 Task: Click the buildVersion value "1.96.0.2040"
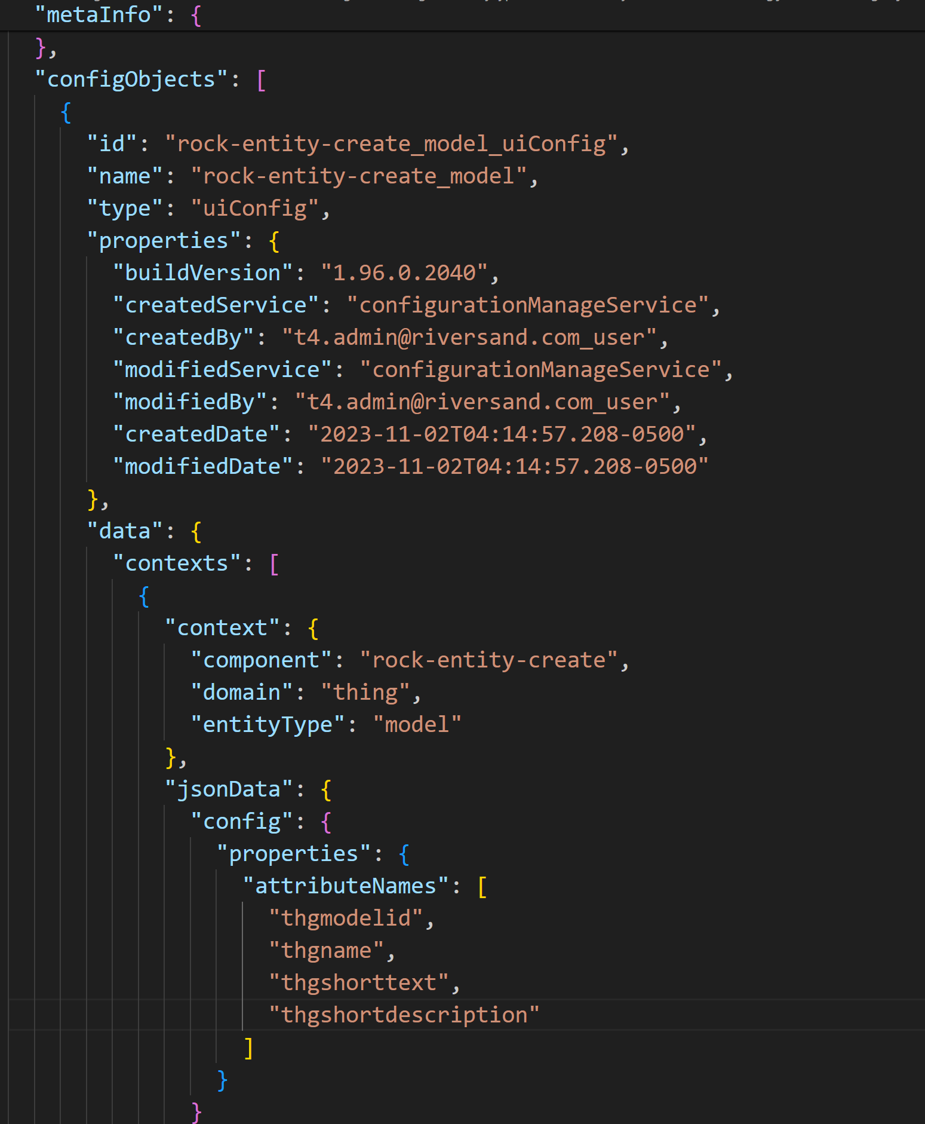click(x=404, y=273)
